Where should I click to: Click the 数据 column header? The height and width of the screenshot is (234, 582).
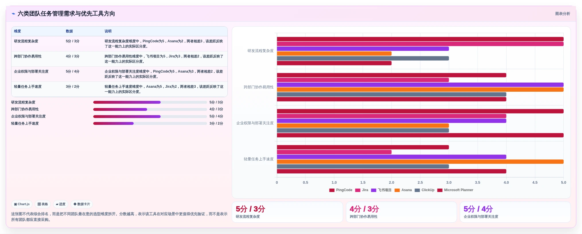tap(69, 31)
